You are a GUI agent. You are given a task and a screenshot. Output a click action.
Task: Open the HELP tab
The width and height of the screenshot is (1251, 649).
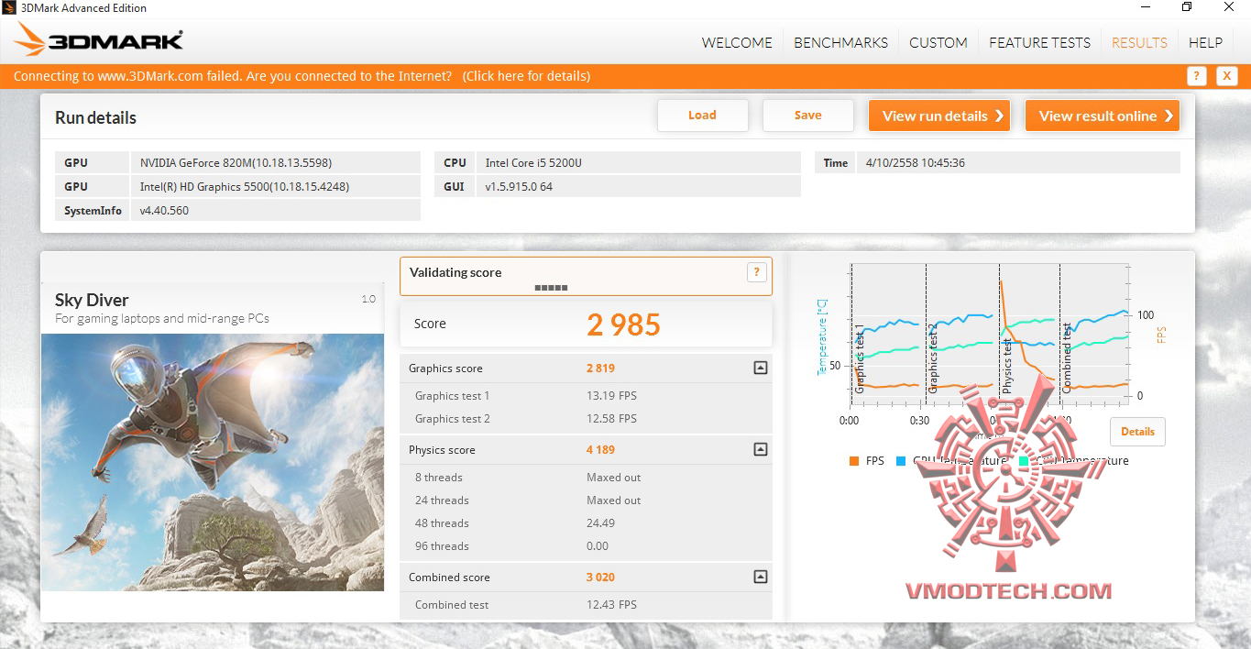pyautogui.click(x=1205, y=42)
